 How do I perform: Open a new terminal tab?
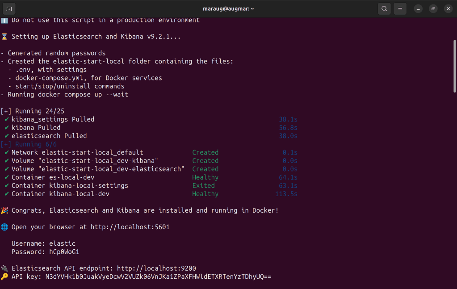point(9,8)
